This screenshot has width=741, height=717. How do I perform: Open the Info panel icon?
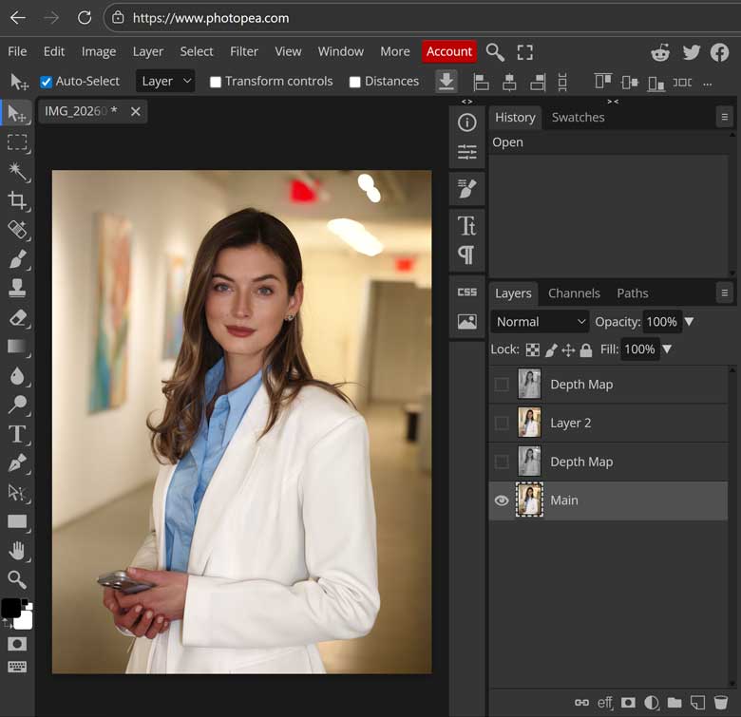pyautogui.click(x=466, y=123)
